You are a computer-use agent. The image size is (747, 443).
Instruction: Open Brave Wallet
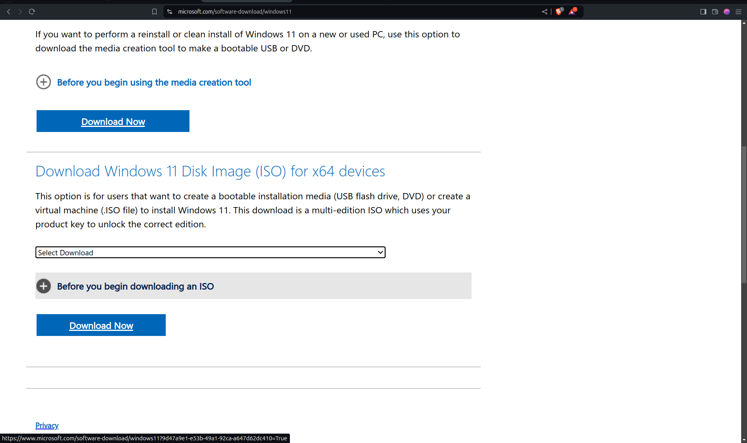(715, 12)
